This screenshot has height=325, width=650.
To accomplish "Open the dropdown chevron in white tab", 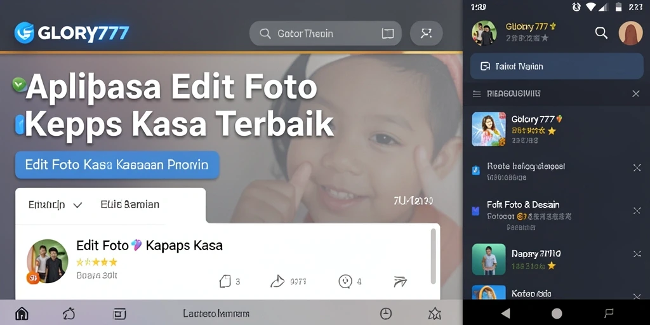I will click(x=77, y=205).
